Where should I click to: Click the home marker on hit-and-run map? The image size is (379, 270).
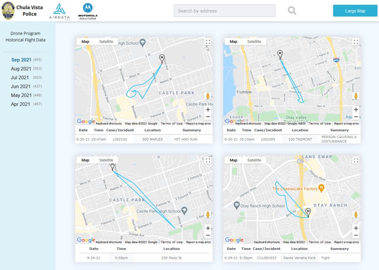click(x=162, y=58)
